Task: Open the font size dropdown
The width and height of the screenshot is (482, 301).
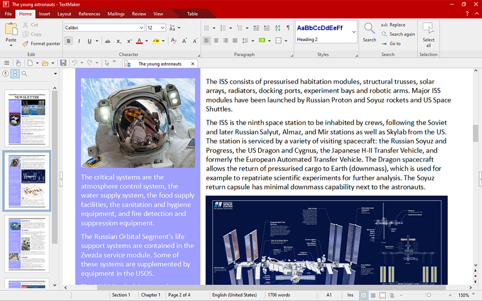Action: 162,28
